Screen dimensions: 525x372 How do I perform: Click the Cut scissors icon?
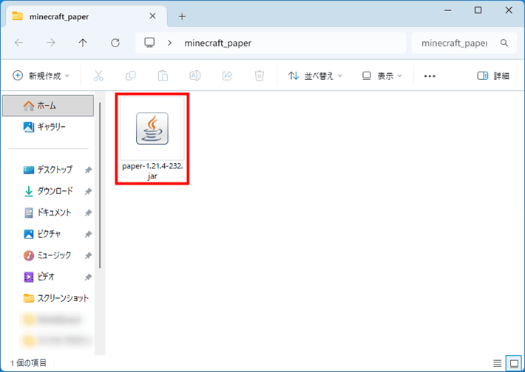click(x=98, y=76)
